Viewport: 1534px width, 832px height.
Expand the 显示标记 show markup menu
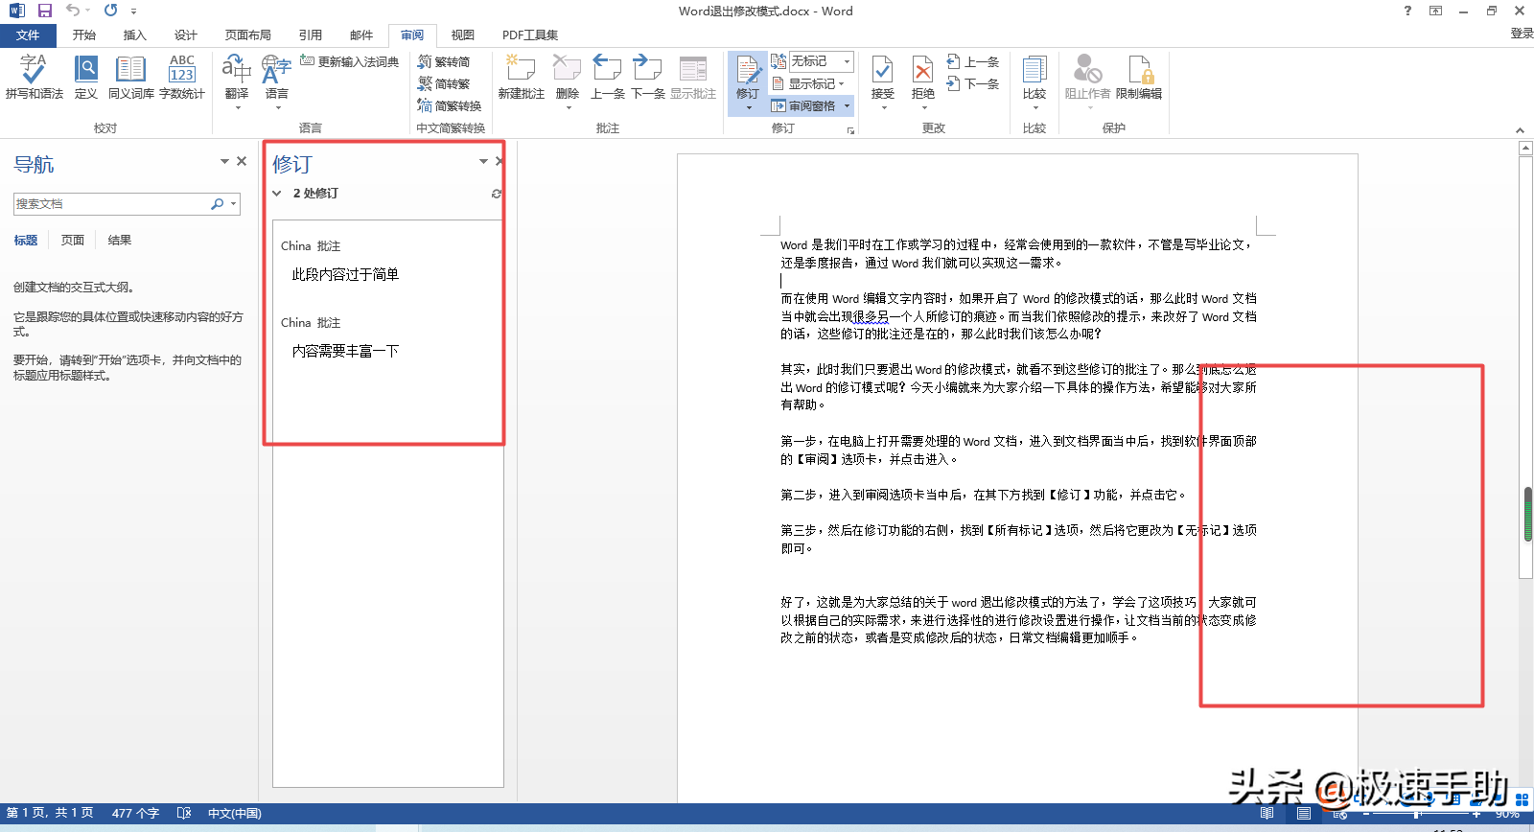(816, 83)
